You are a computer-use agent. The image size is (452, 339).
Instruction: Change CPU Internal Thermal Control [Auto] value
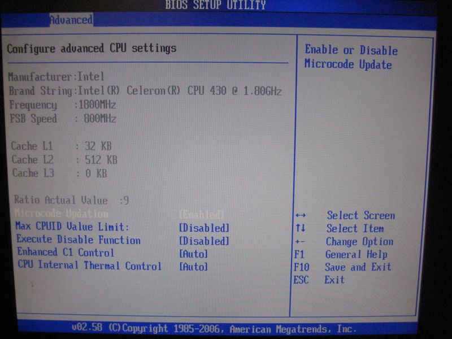(x=193, y=267)
